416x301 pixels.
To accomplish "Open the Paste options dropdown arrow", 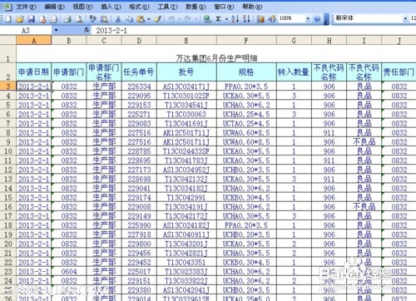I will [149, 19].
